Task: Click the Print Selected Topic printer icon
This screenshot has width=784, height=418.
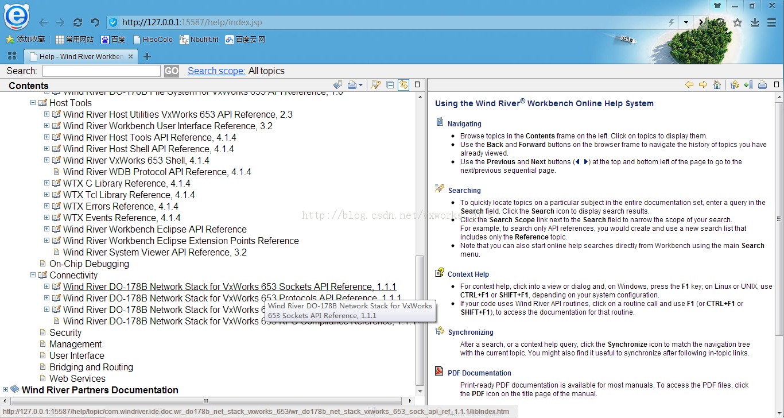Action: pyautogui.click(x=352, y=85)
